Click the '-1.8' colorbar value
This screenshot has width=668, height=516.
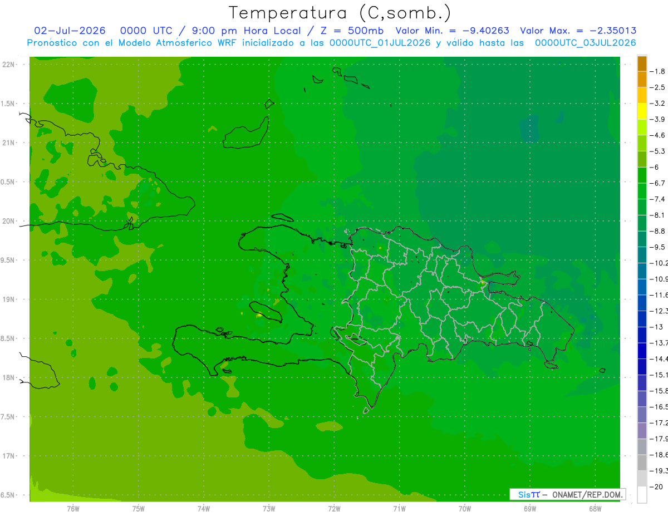pyautogui.click(x=659, y=71)
